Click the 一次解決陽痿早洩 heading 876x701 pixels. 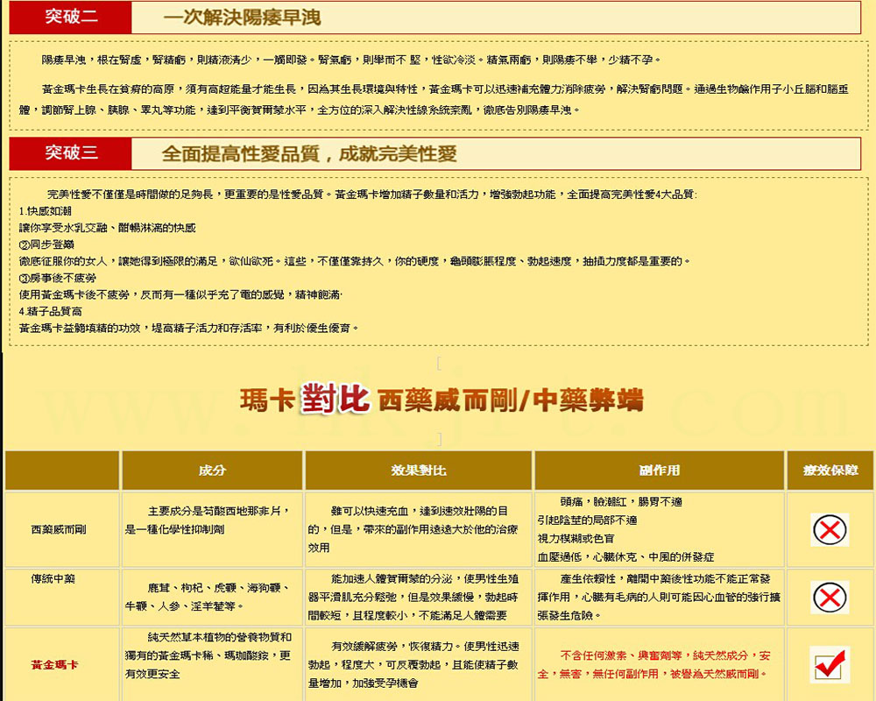point(242,18)
